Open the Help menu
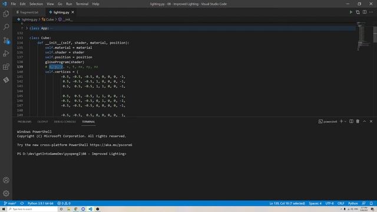 coord(95,4)
